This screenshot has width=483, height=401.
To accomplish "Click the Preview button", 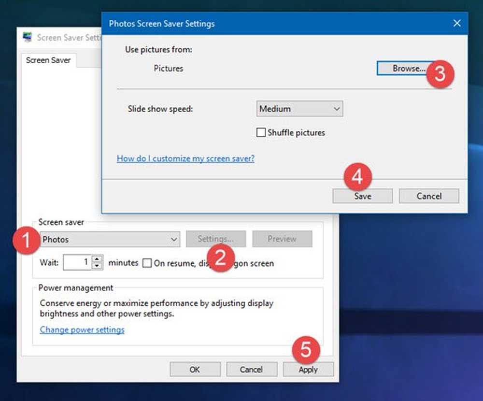I will tap(282, 239).
